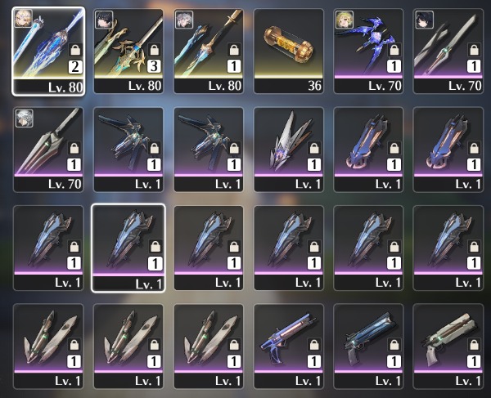
Task: Click the white-haired character portrait in second row
Action: 25,119
